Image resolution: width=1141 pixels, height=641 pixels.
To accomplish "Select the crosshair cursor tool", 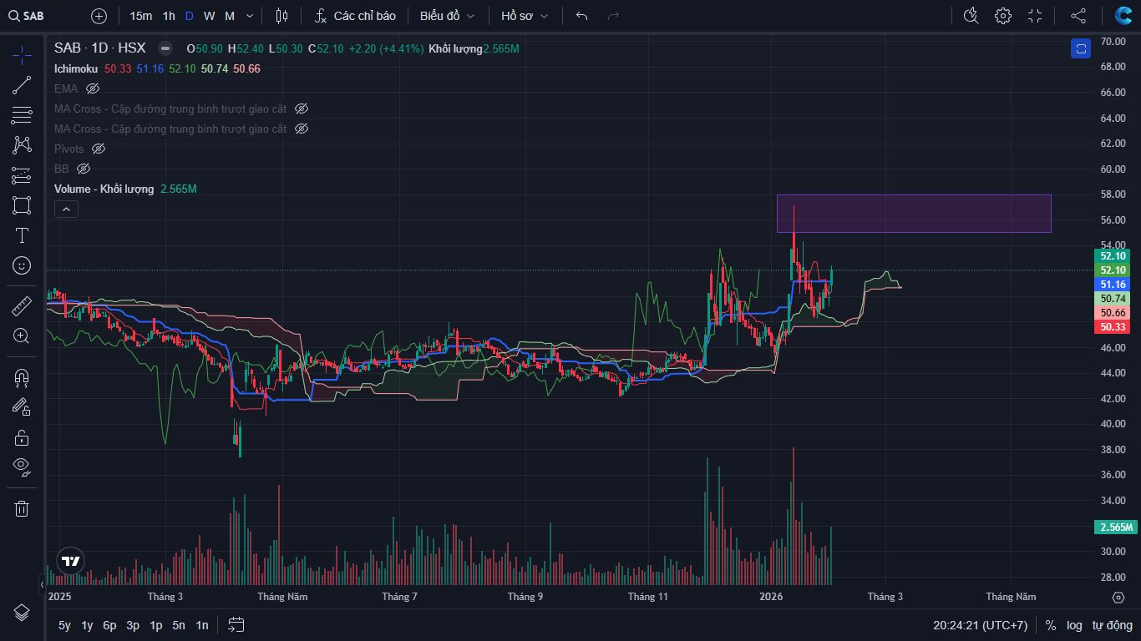I will point(22,55).
